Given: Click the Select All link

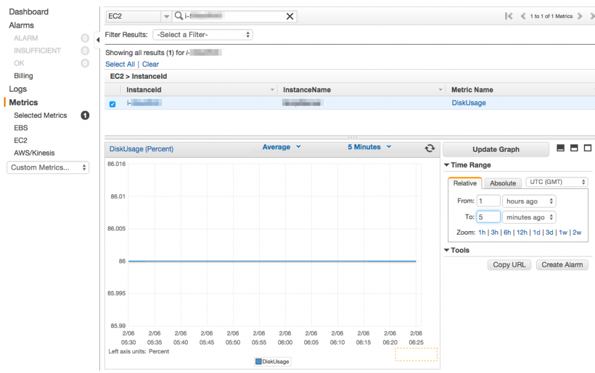Looking at the screenshot, I should tap(120, 64).
